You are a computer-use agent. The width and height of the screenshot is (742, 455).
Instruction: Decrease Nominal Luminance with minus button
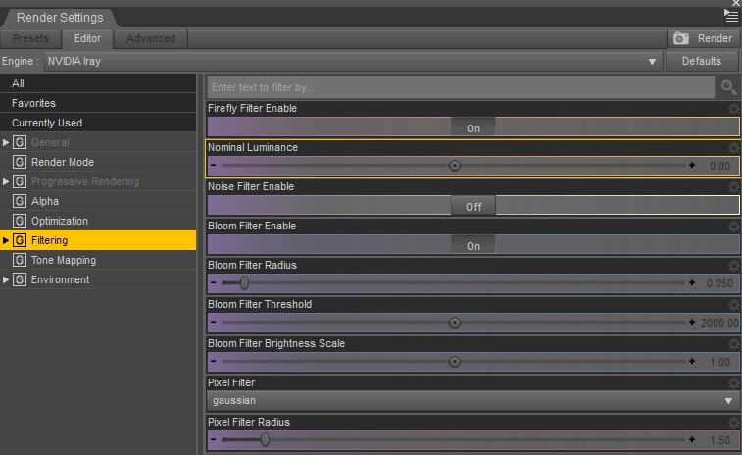pos(213,165)
